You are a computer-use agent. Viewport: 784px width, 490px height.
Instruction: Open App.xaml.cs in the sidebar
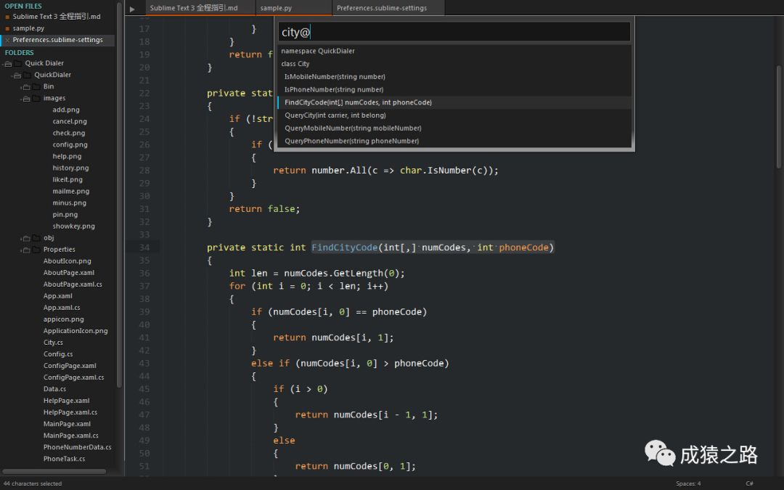62,308
